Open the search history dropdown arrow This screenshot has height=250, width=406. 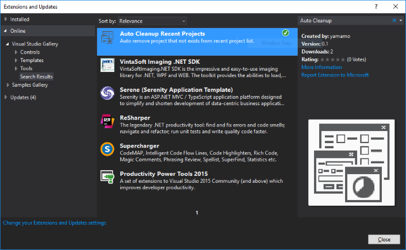pos(401,21)
